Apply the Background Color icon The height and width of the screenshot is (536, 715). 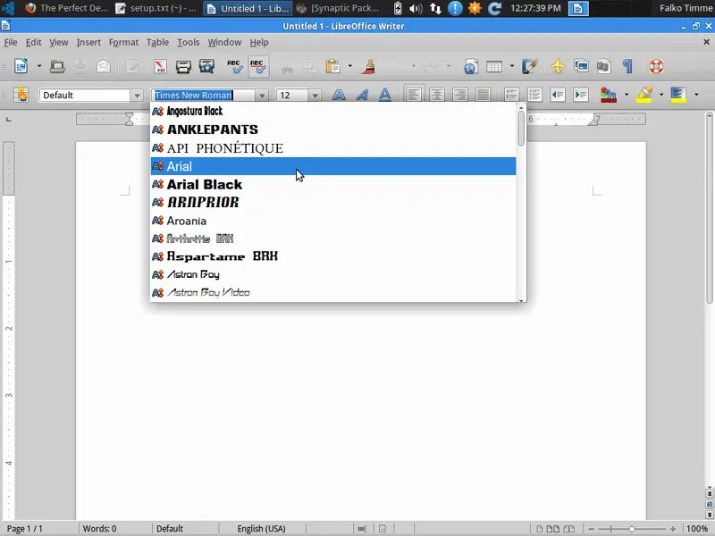[678, 95]
